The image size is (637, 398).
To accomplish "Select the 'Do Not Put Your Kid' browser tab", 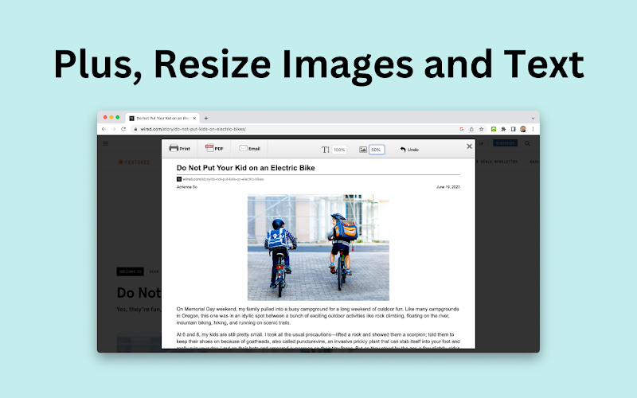I will pos(162,118).
